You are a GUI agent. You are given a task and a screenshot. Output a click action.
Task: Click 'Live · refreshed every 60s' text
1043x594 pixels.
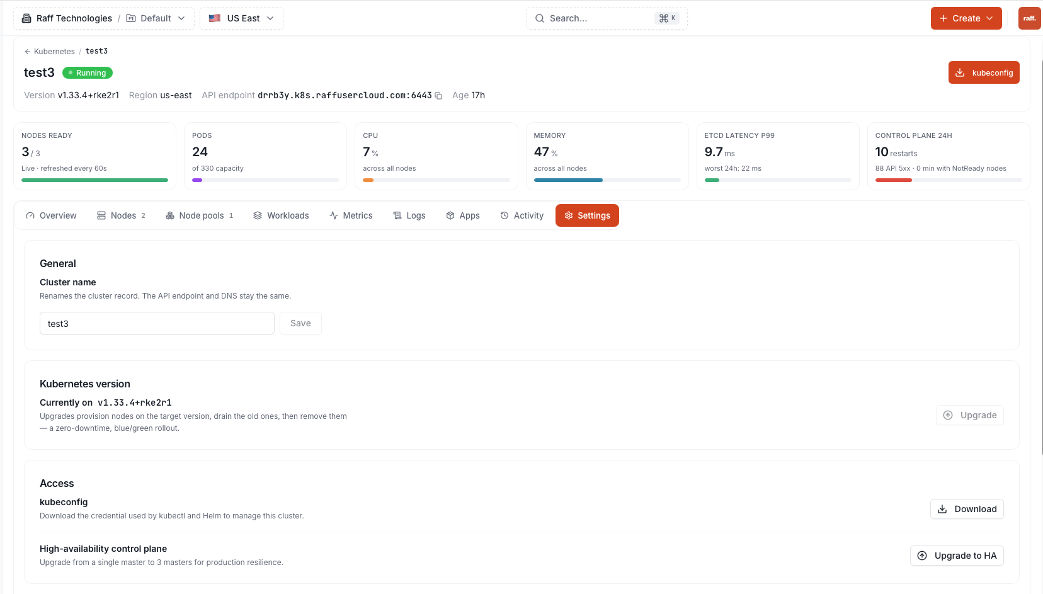pyautogui.click(x=64, y=168)
